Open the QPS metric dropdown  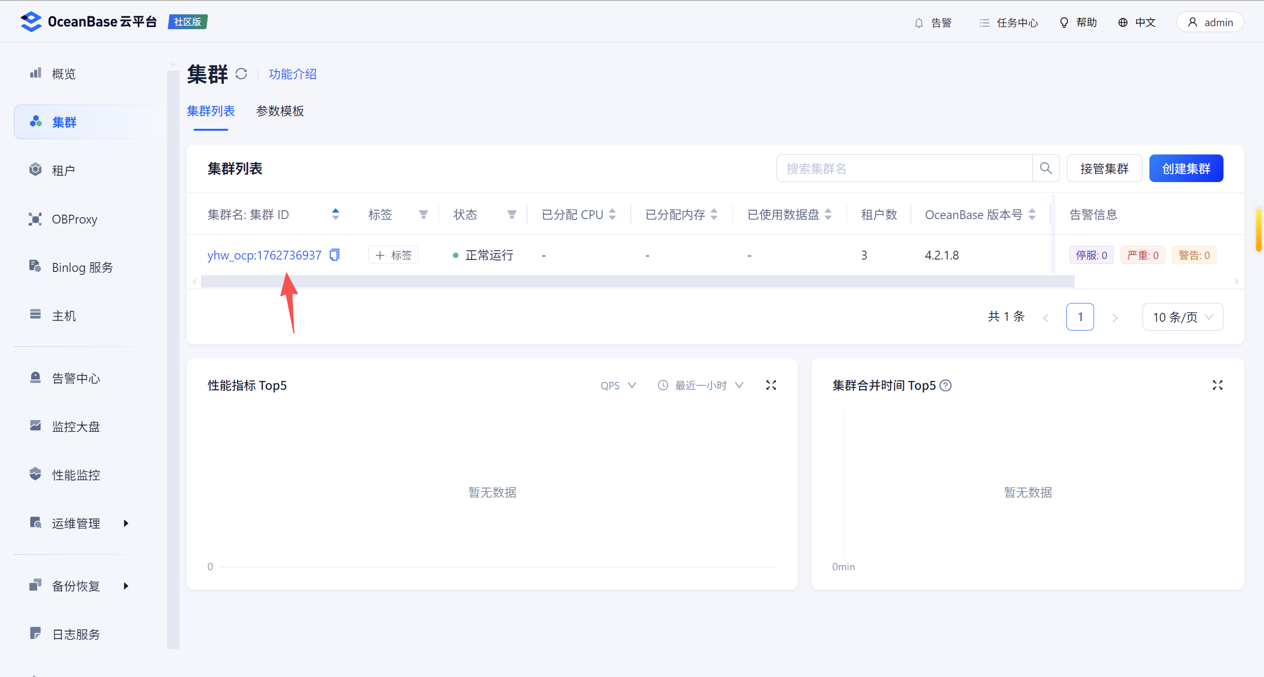[618, 385]
